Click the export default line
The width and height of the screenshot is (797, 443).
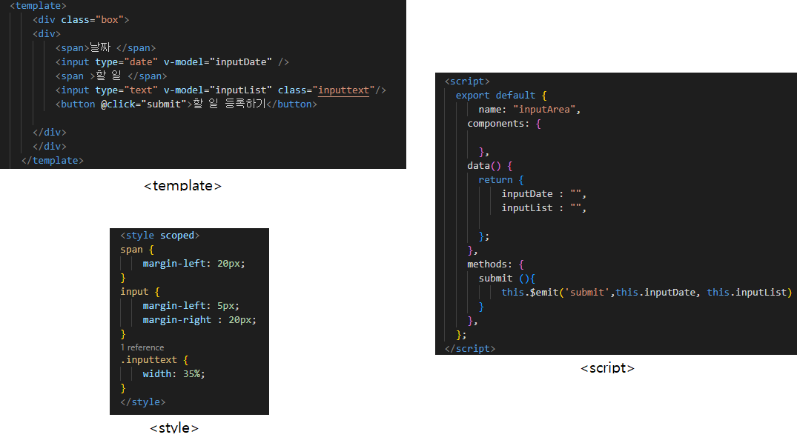[x=501, y=96]
